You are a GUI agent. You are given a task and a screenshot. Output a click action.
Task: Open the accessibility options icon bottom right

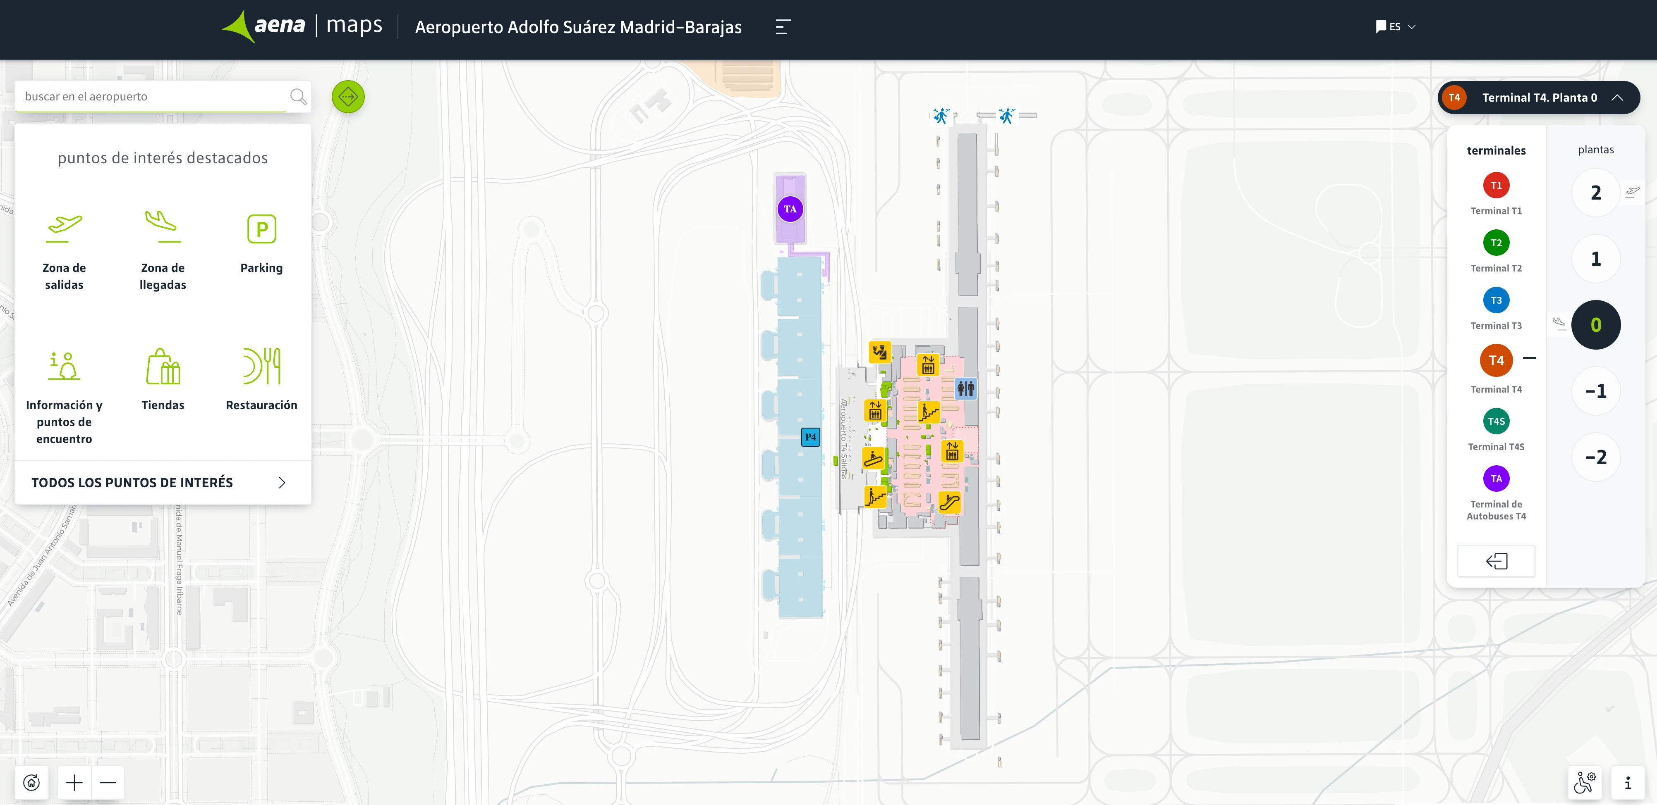point(1586,782)
